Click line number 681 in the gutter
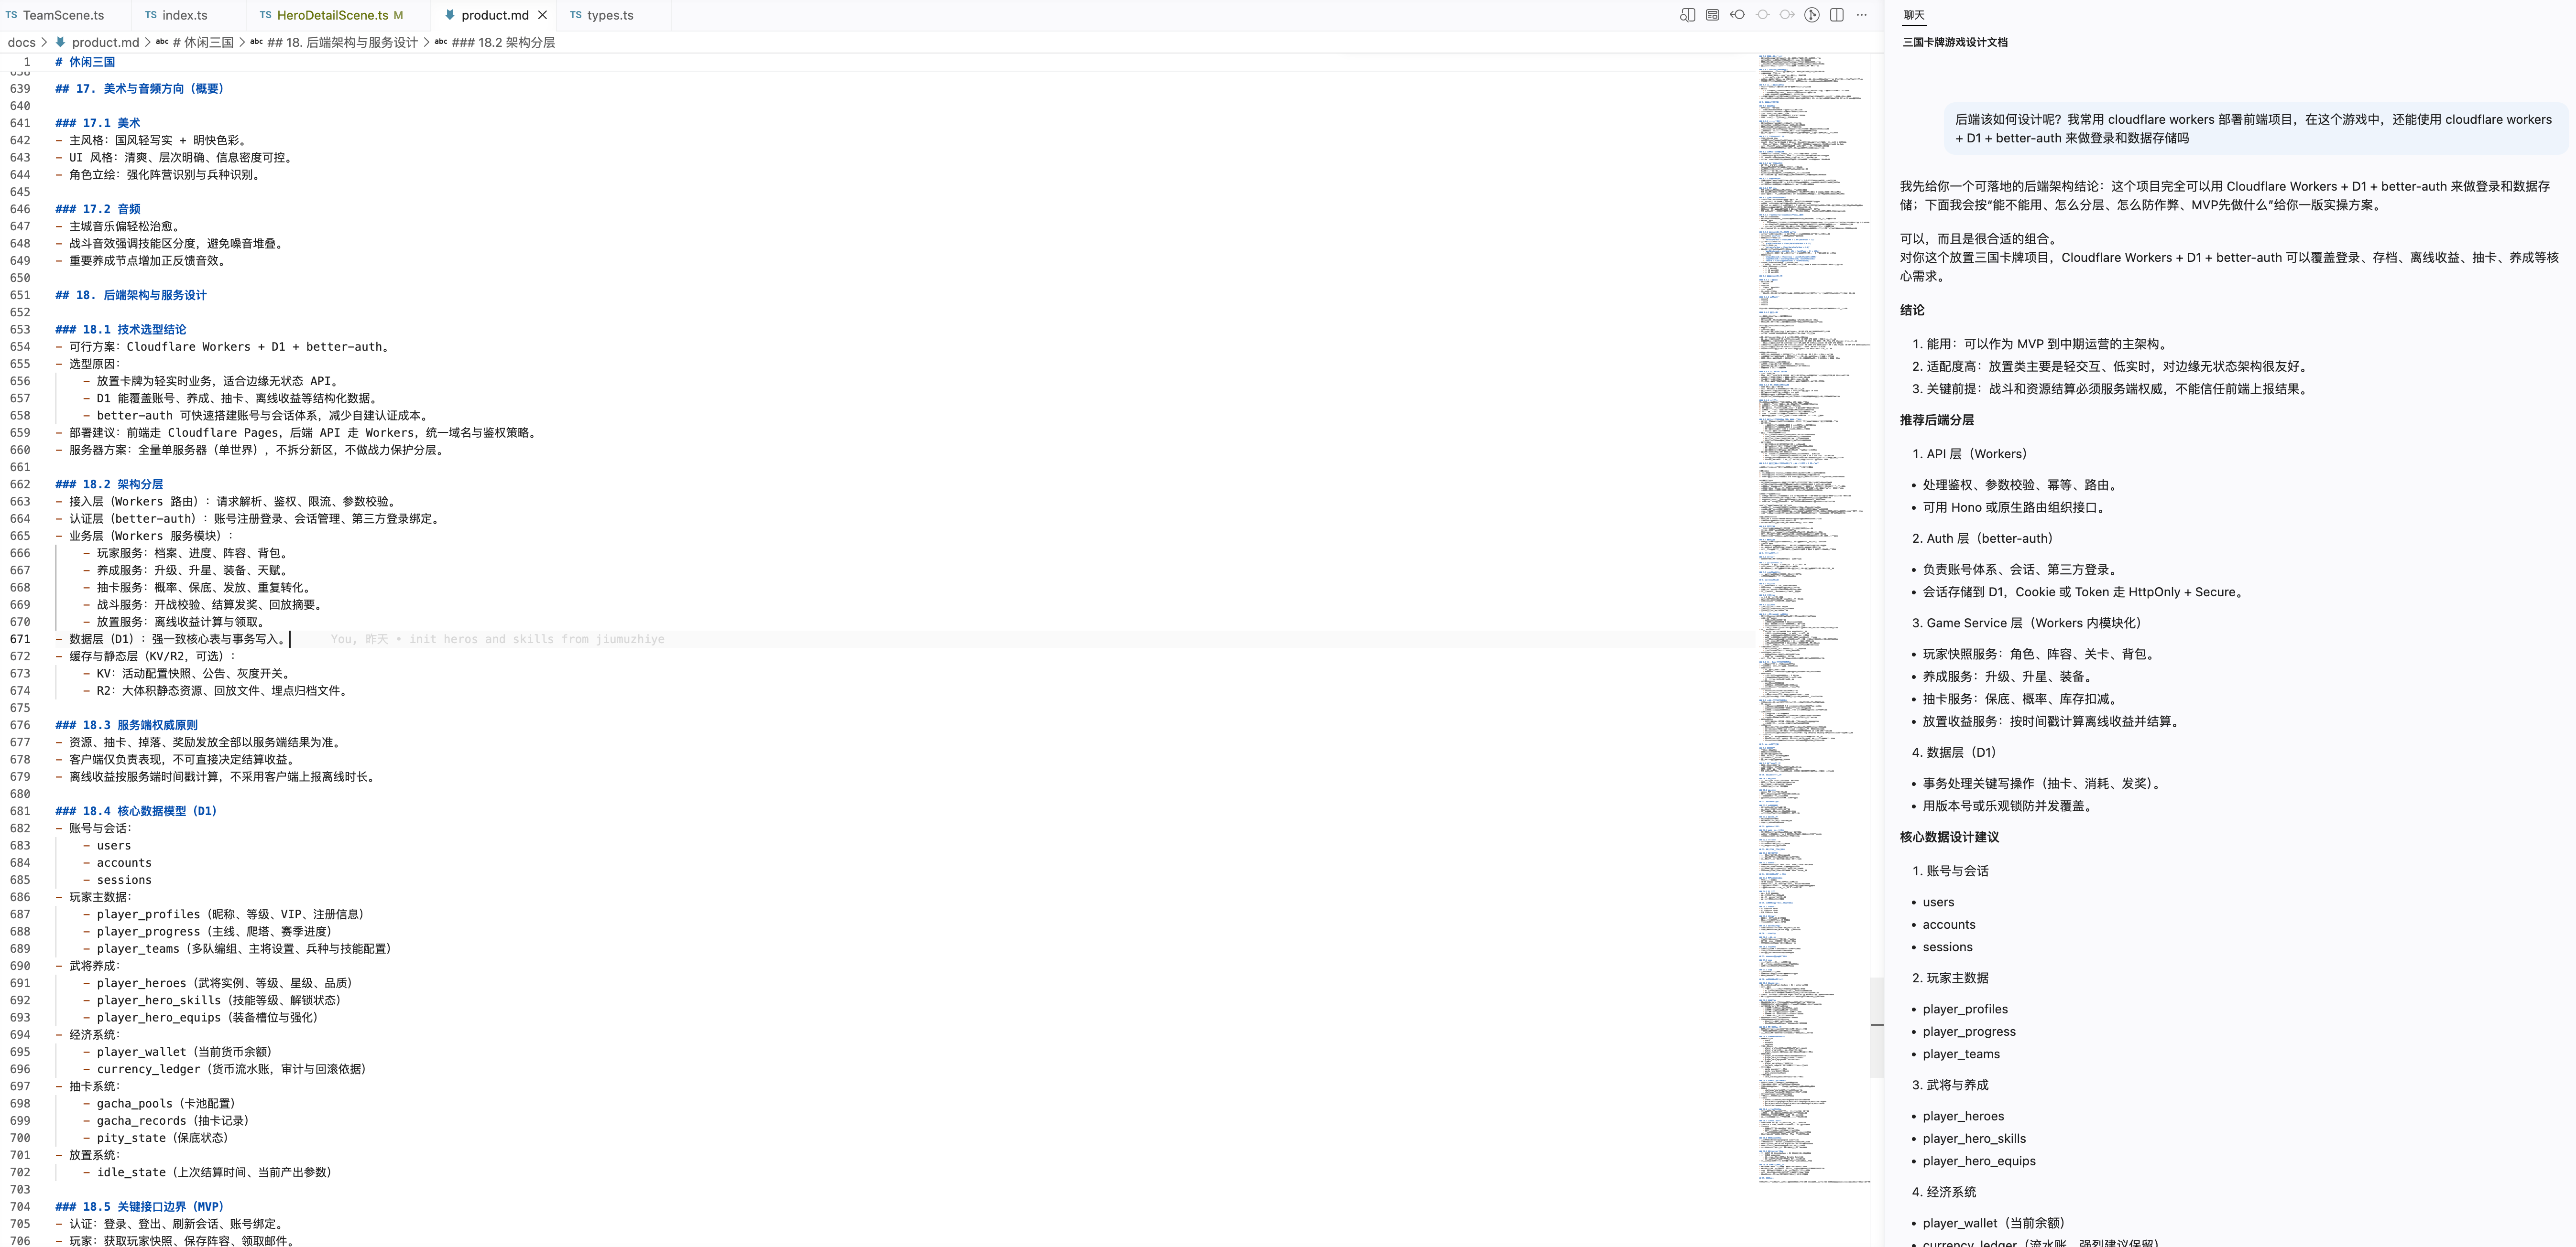 20,811
